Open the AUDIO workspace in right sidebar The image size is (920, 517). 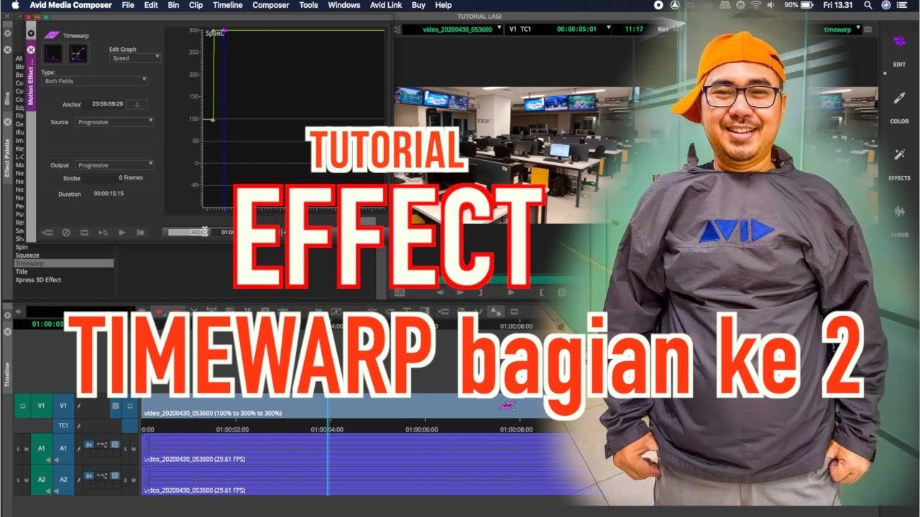point(899,221)
